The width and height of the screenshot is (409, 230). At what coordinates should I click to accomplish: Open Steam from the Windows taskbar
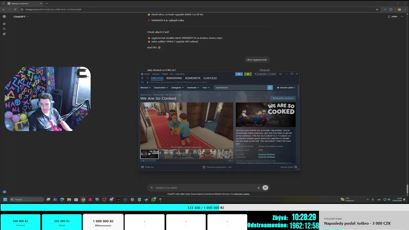click(146, 199)
